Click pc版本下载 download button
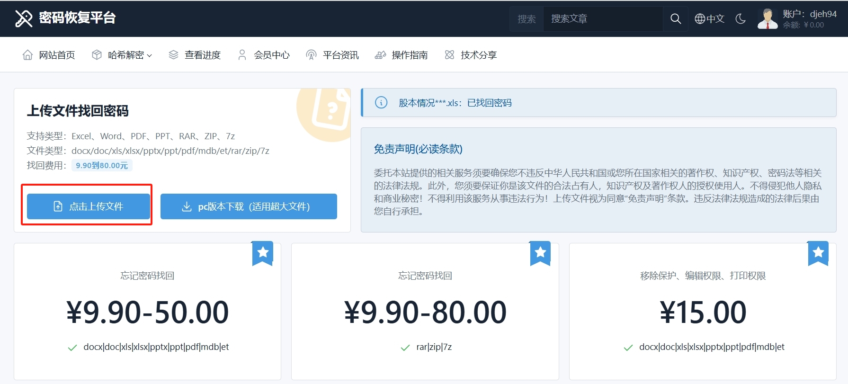848x384 pixels. [x=249, y=206]
